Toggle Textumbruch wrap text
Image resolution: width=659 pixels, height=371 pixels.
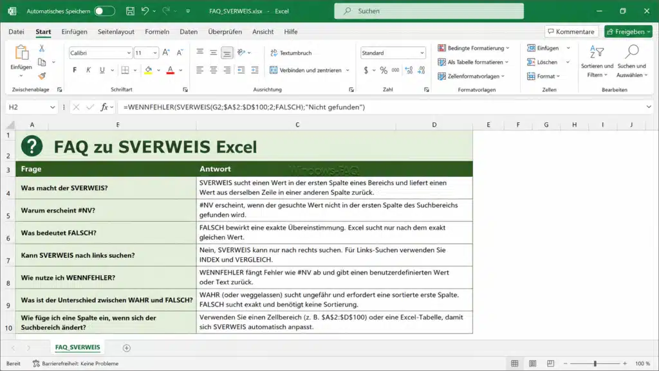click(x=291, y=53)
